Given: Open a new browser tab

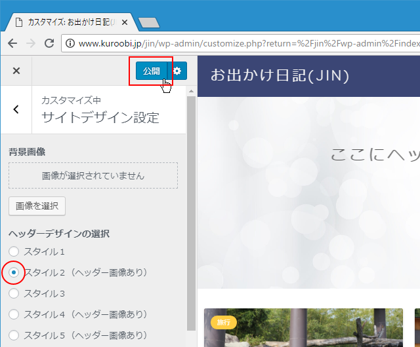Looking at the screenshot, I should coord(149,22).
